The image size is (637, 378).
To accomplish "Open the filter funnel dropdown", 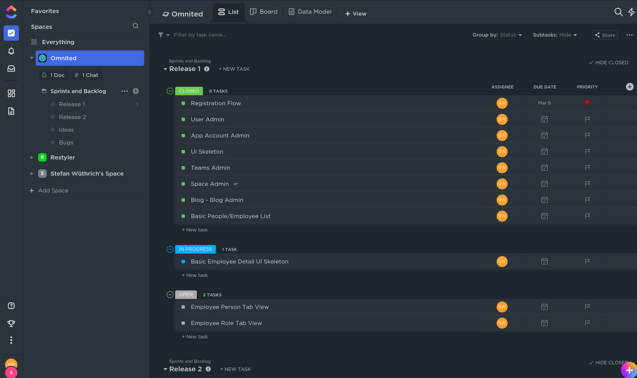I will (163, 35).
